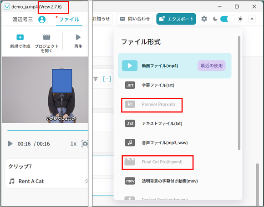Open settings via the gear icon

[204, 19]
